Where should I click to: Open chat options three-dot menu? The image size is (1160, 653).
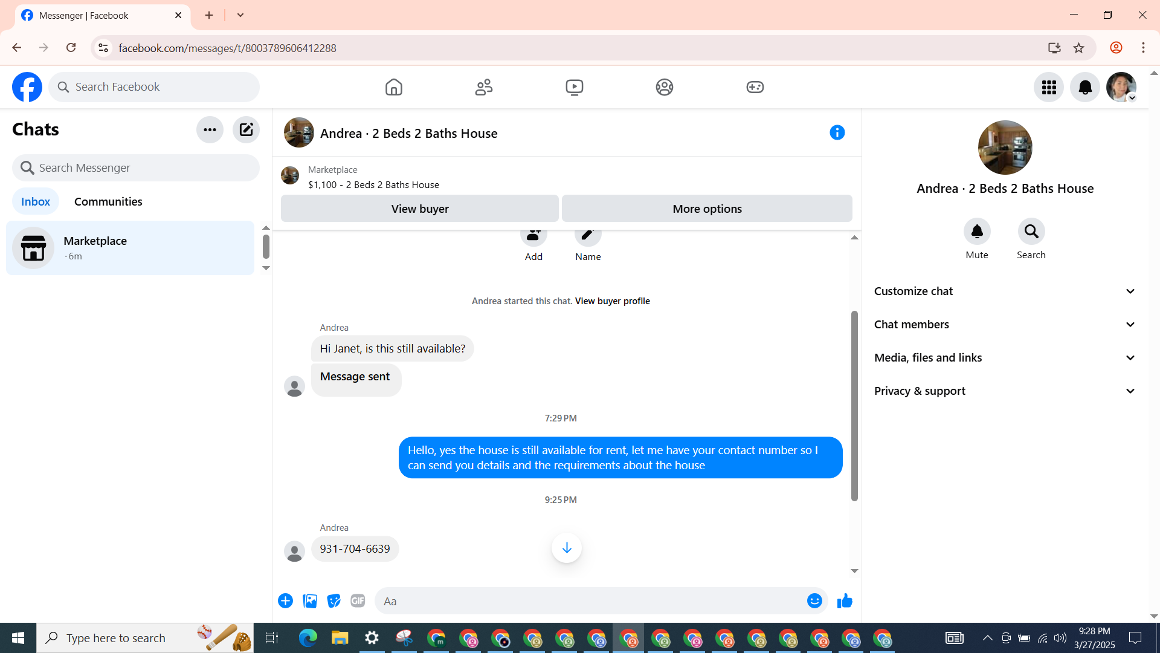coord(210,129)
